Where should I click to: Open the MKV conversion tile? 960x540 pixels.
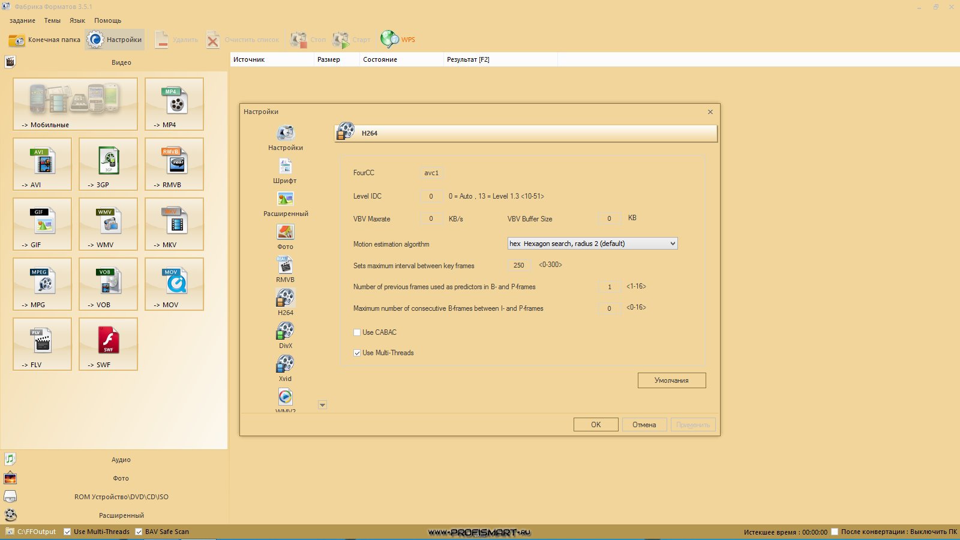point(174,224)
